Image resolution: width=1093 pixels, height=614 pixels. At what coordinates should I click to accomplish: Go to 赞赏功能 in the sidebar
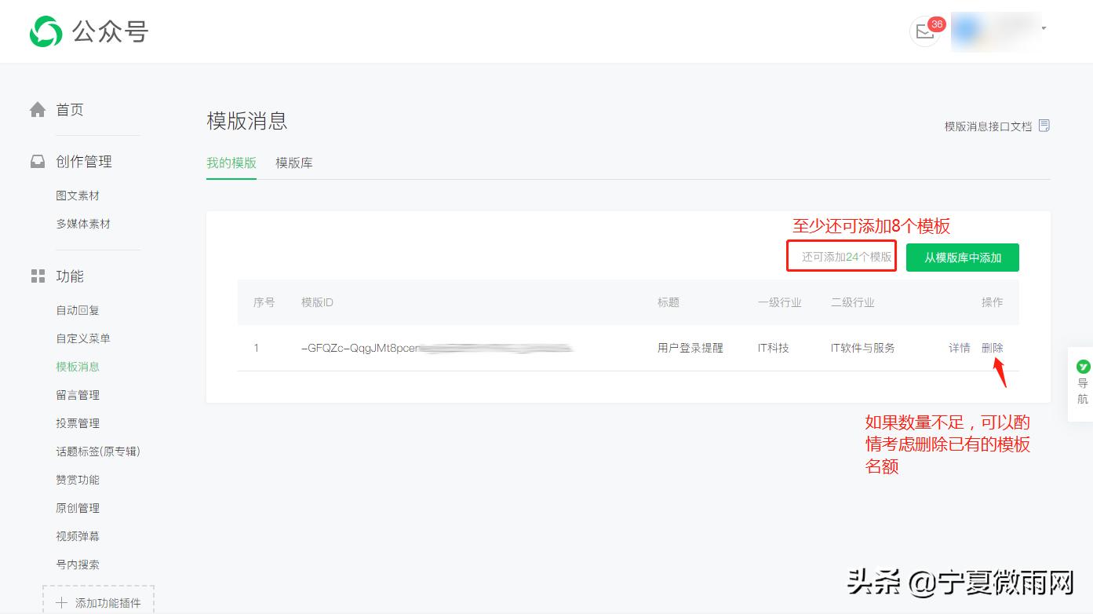pos(77,479)
